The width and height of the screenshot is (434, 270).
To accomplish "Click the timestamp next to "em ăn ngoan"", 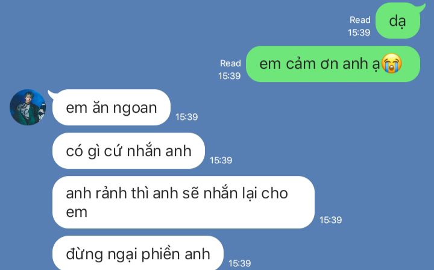I will coord(186,117).
